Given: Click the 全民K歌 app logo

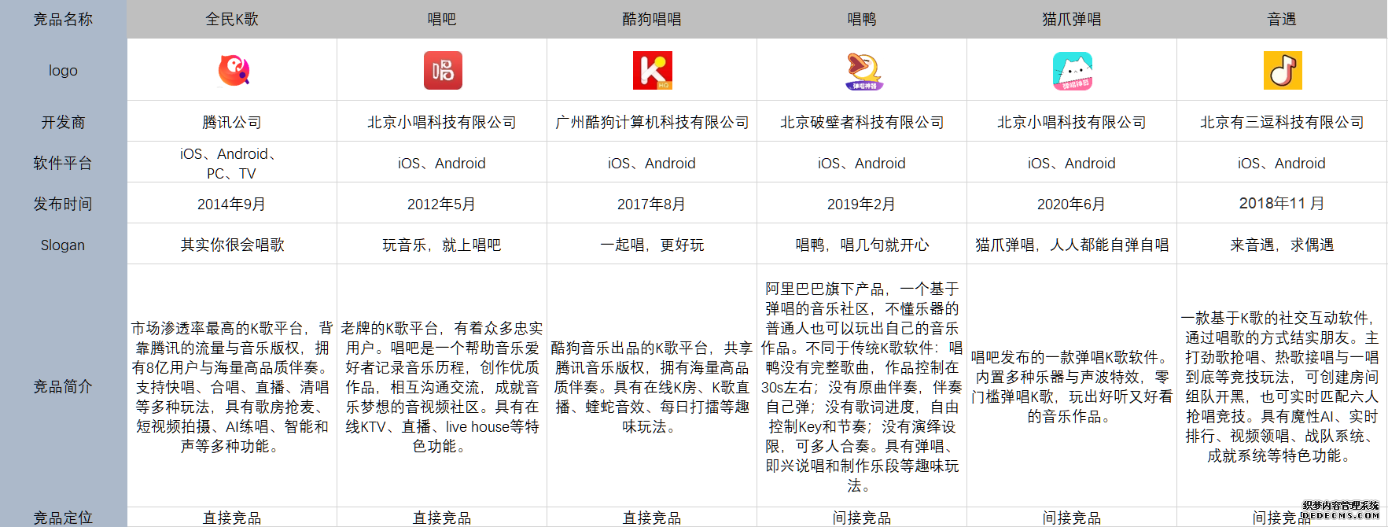Looking at the screenshot, I should [234, 70].
